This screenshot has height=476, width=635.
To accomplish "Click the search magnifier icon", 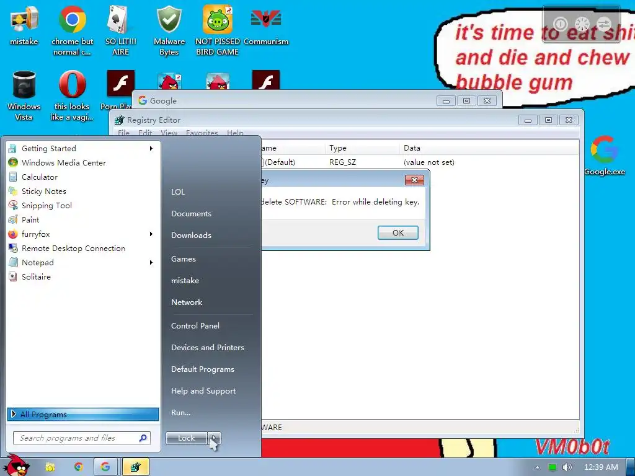I will coord(143,438).
